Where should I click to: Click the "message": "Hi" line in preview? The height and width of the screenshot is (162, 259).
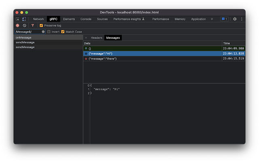pyautogui.click(x=106, y=89)
